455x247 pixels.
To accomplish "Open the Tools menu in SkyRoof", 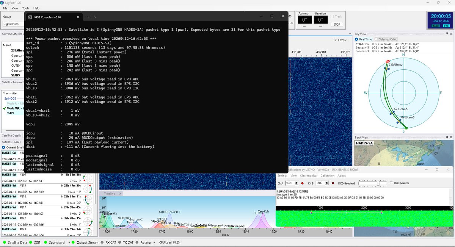I will [x=25, y=8].
